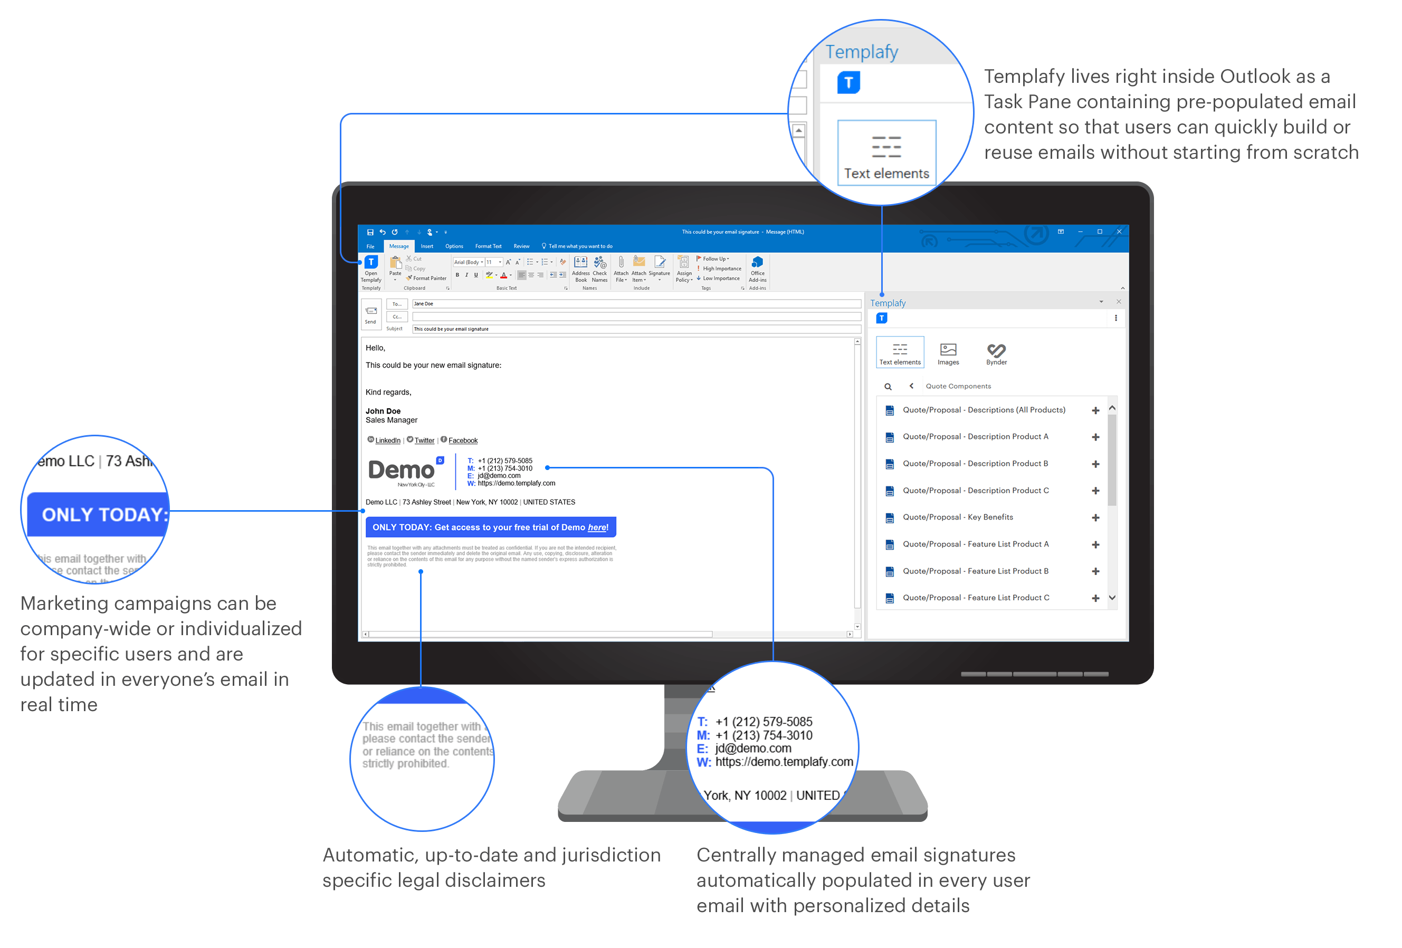Click the Redo icon in title bar
This screenshot has height=948, width=1402.
(395, 232)
